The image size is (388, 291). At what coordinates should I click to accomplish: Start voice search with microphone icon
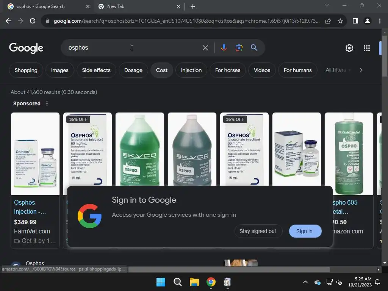pos(224,48)
